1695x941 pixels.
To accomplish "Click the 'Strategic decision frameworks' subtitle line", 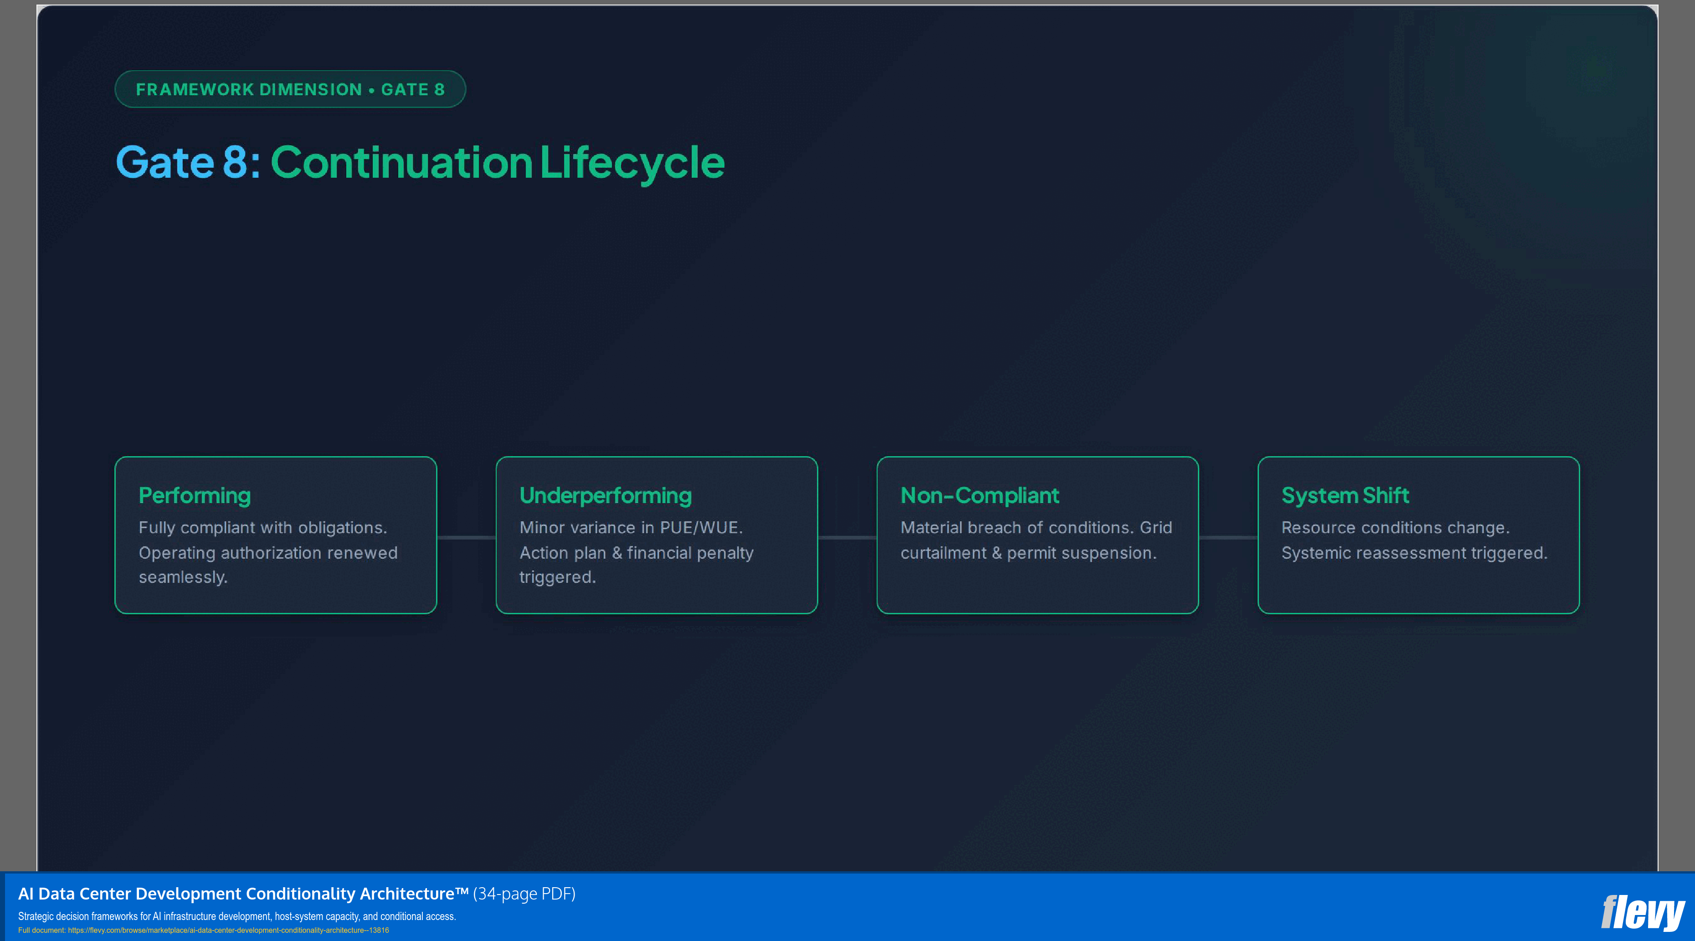I will tap(237, 916).
